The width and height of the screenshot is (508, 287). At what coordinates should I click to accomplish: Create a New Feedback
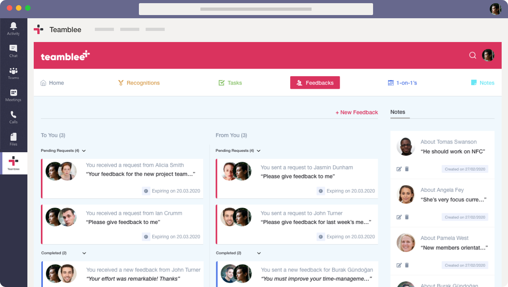(357, 112)
